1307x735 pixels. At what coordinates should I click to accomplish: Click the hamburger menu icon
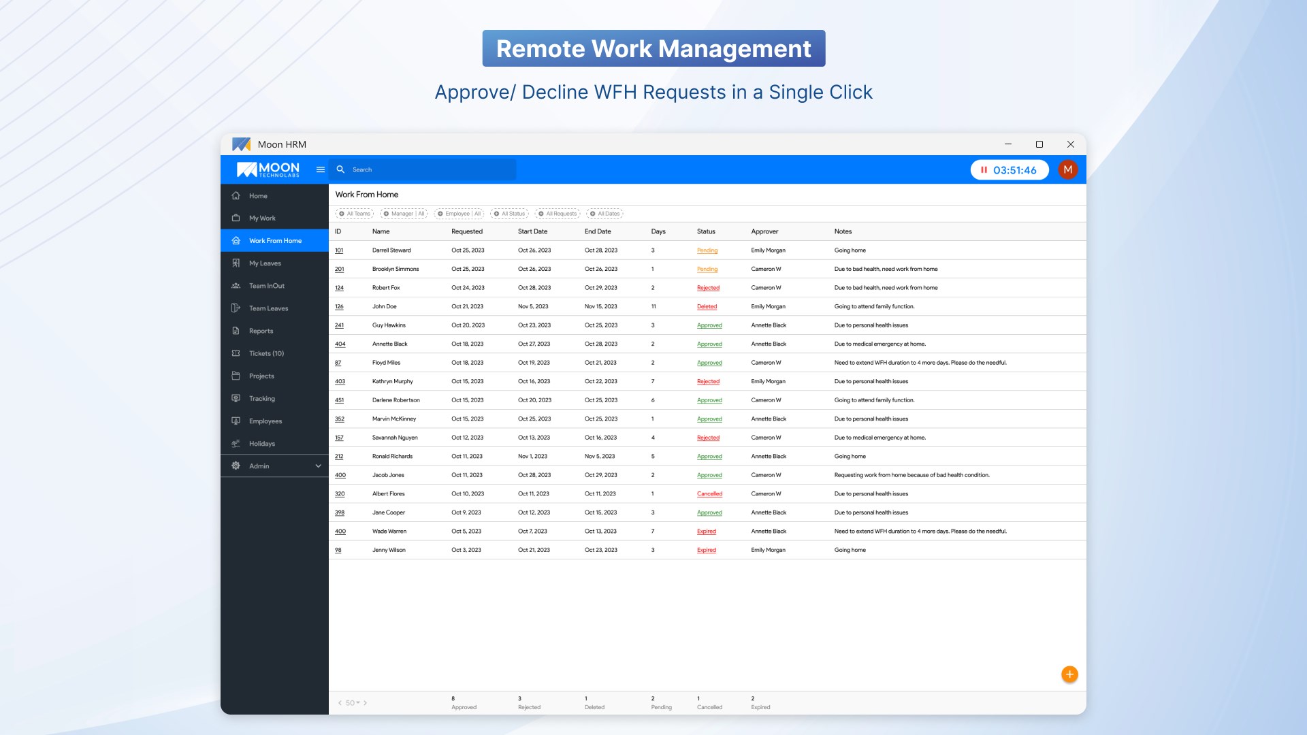pos(320,169)
